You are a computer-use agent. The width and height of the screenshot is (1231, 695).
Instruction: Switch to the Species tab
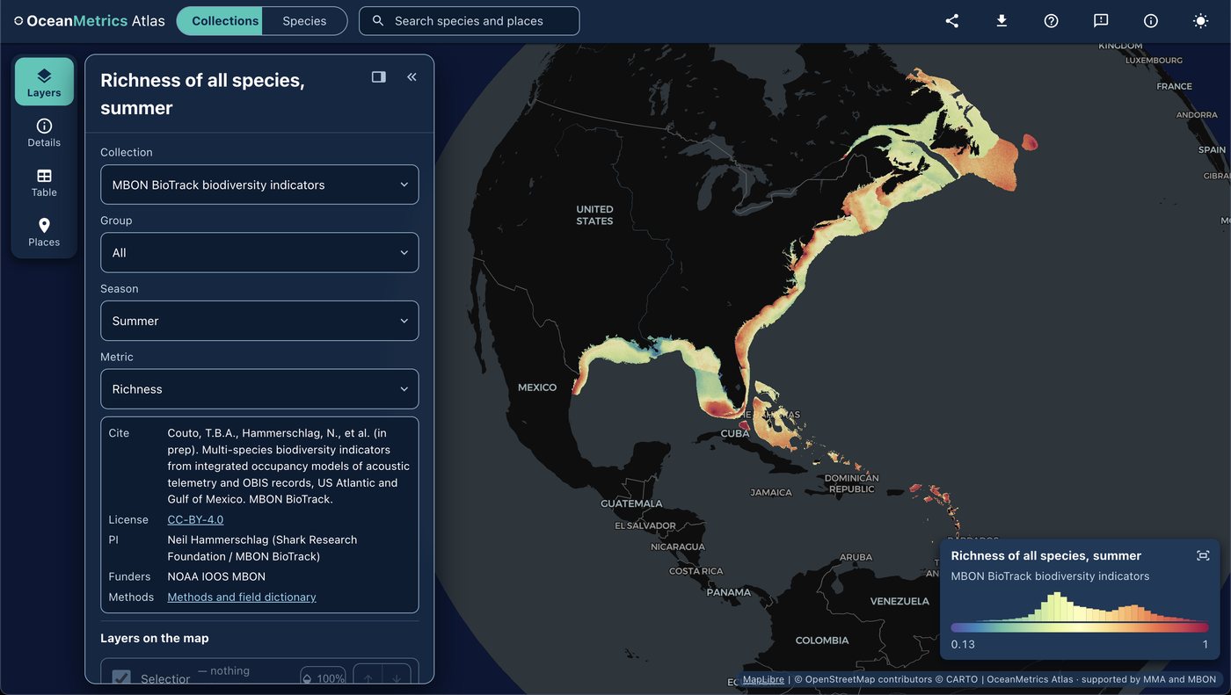tap(304, 21)
